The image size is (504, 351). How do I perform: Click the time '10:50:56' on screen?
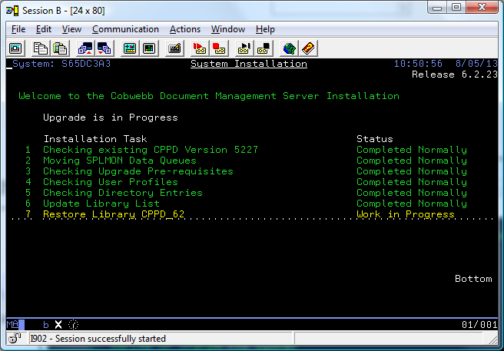pyautogui.click(x=418, y=64)
